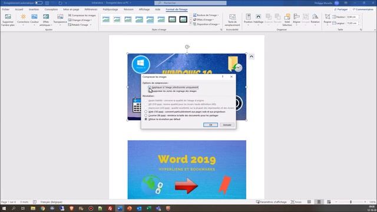Screen dimensions: 377x212
Task: Open the Aligner options
Action: coord(296,19)
